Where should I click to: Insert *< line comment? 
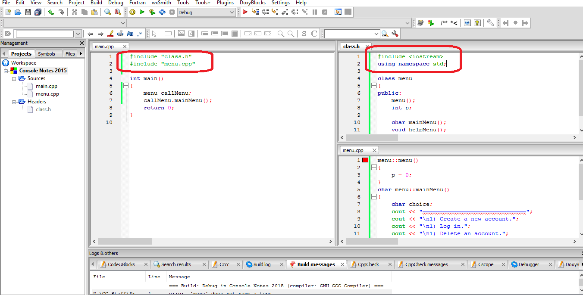point(454,23)
